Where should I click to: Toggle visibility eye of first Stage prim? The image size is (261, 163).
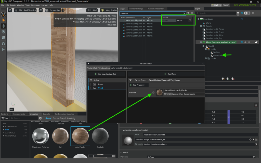pos(144,20)
